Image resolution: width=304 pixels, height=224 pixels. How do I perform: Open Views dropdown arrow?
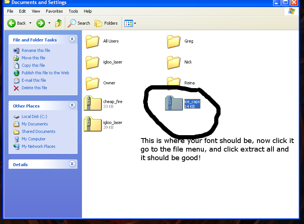(135, 23)
